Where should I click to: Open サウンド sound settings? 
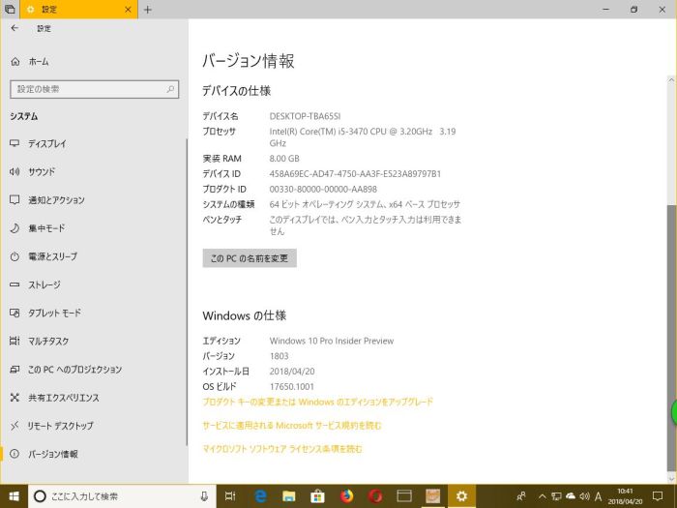coord(41,171)
